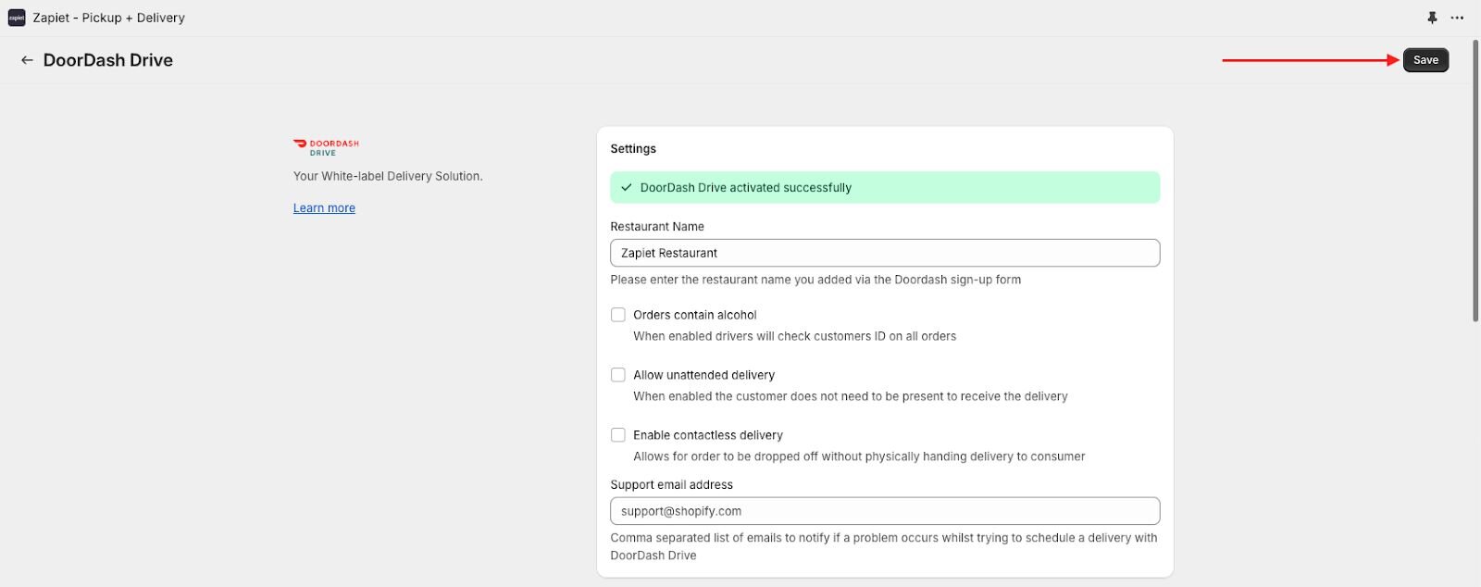Image resolution: width=1481 pixels, height=587 pixels.
Task: Check the Enable contactless delivery box
Action: pyautogui.click(x=618, y=435)
